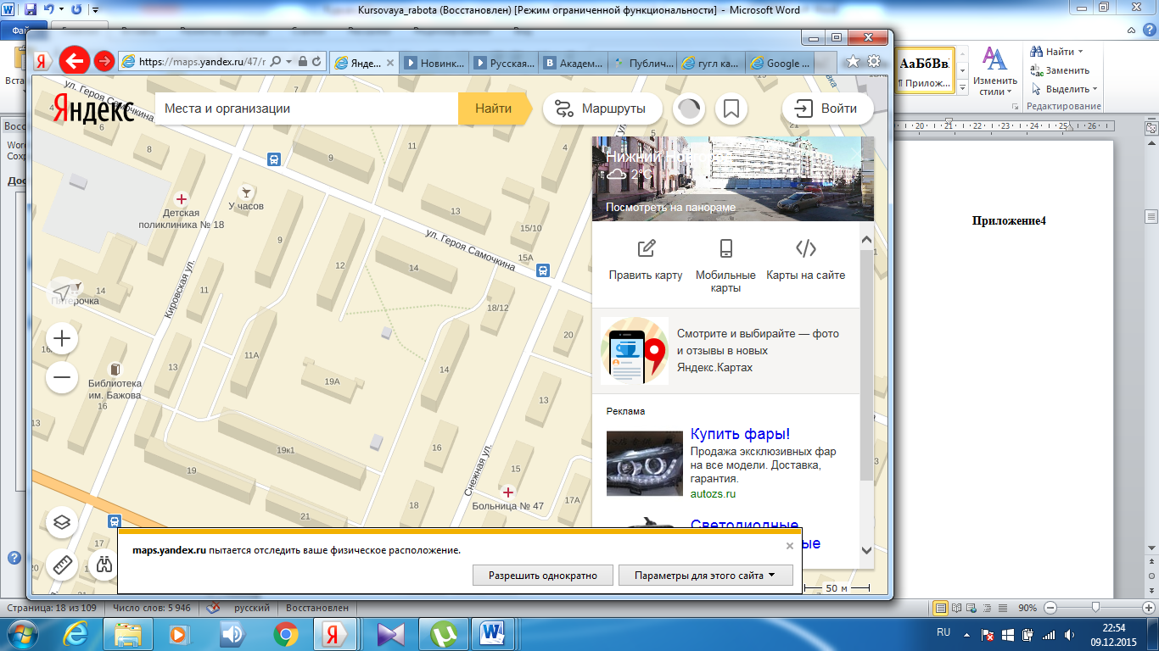1159x651 pixels.
Task: Save document via Word quick access toolbar
Action: pos(31,9)
